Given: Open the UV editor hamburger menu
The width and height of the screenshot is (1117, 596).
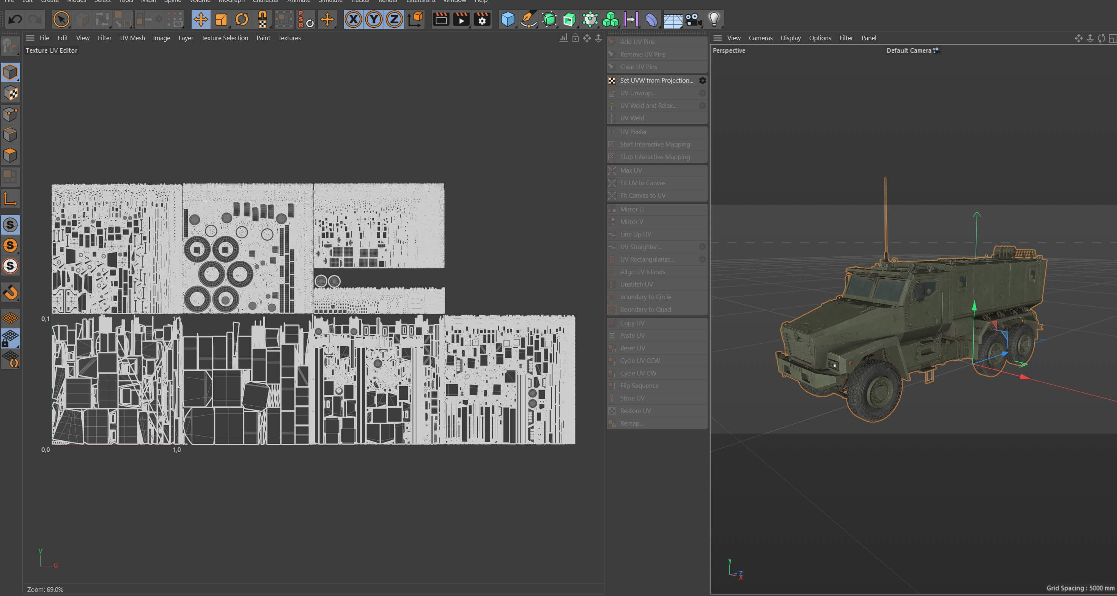Looking at the screenshot, I should point(30,38).
